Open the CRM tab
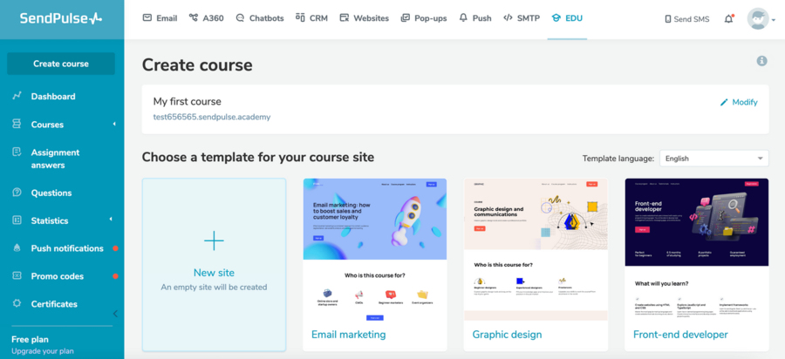Viewport: 785px width, 359px height. click(x=311, y=18)
